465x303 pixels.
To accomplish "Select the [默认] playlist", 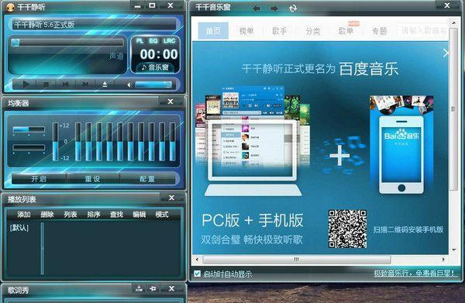I will (19, 228).
